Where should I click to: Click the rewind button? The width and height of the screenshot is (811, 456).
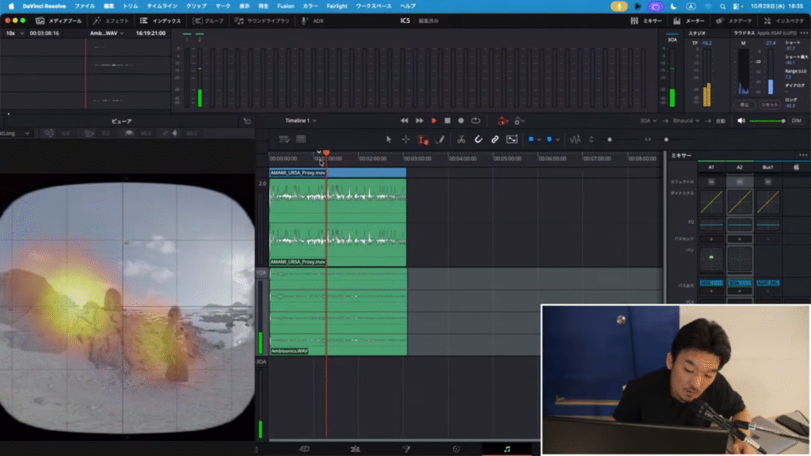pyautogui.click(x=405, y=120)
